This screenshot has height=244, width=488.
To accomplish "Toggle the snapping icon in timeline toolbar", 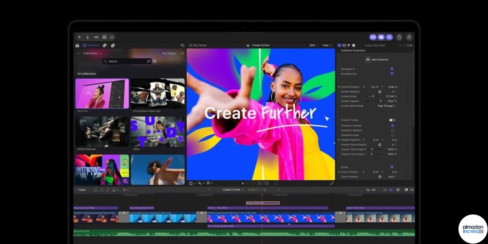I will click(391, 190).
